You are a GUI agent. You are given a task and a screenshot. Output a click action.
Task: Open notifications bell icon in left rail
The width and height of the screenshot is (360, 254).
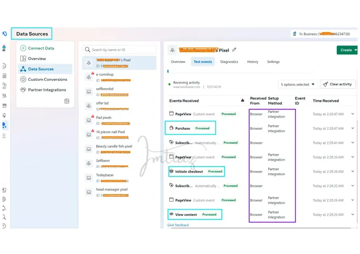pos(4,208)
